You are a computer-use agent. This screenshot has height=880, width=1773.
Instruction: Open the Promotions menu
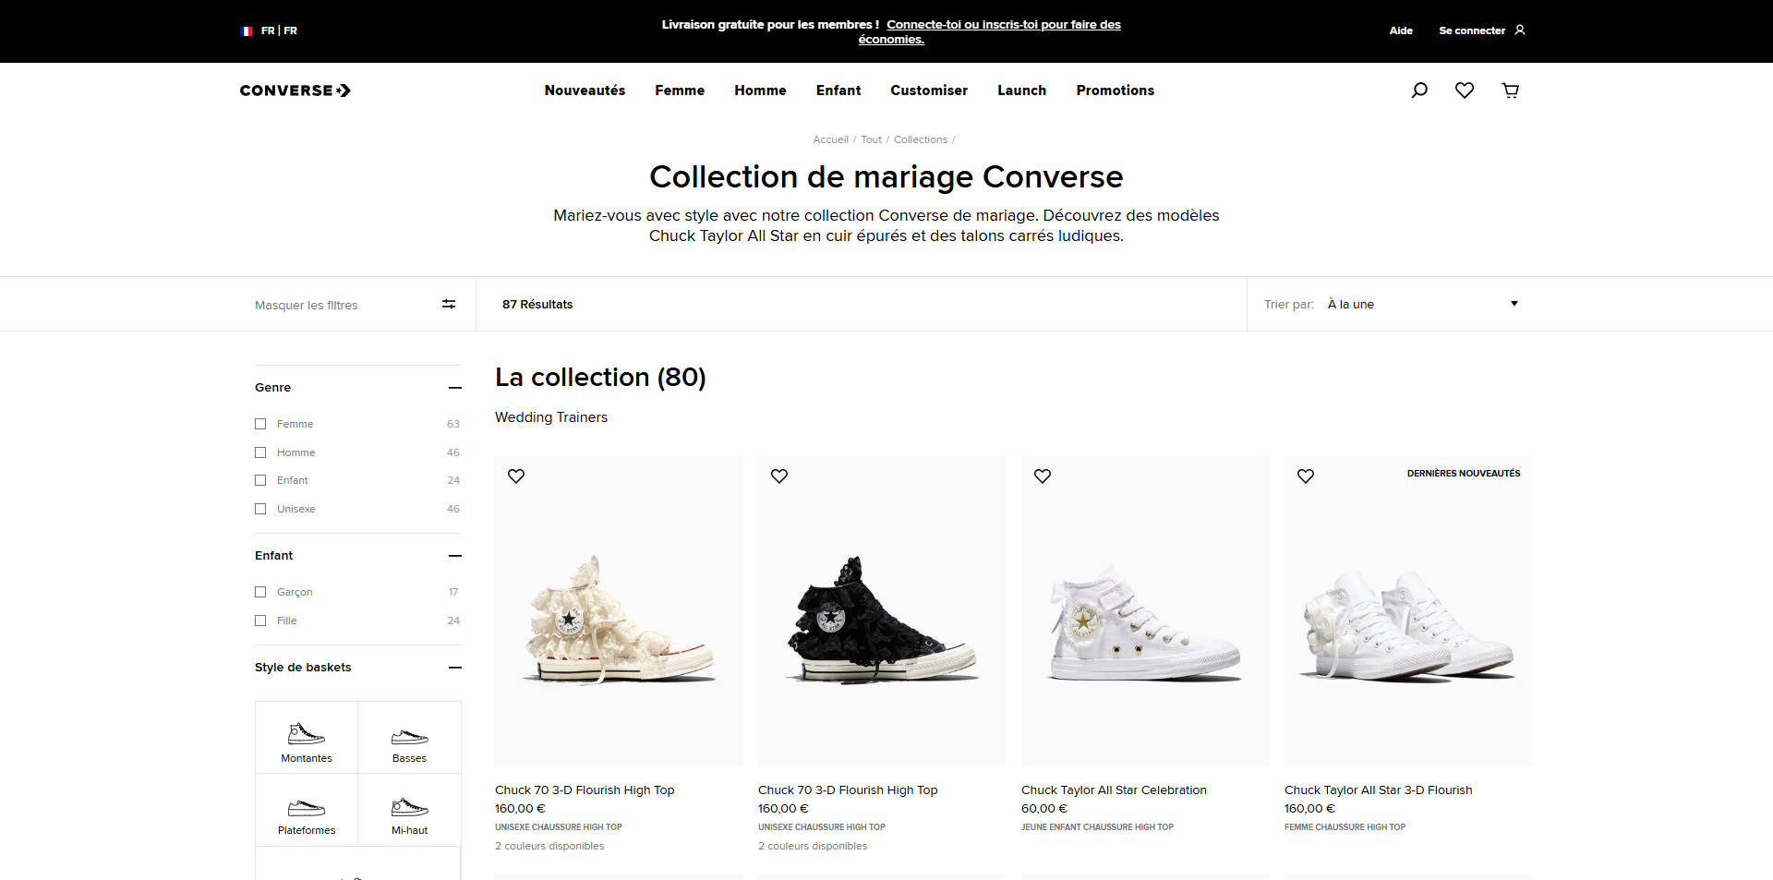[1115, 90]
